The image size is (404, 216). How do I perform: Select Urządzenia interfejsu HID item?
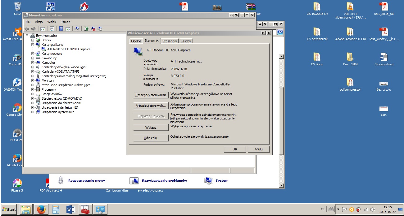pos(60,107)
